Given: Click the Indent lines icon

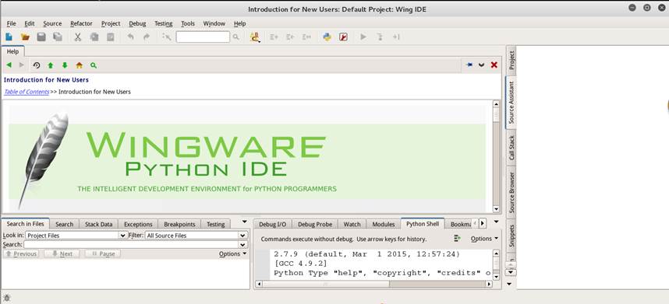Looking at the screenshot, I should click(x=274, y=37).
